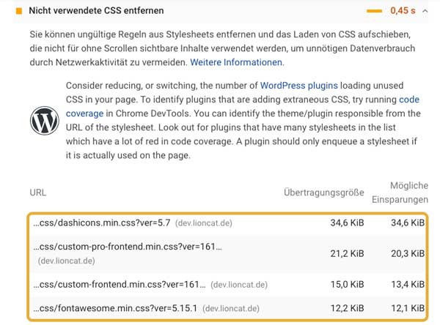
Task: Click the 0,45 s savings value
Action: tap(403, 11)
